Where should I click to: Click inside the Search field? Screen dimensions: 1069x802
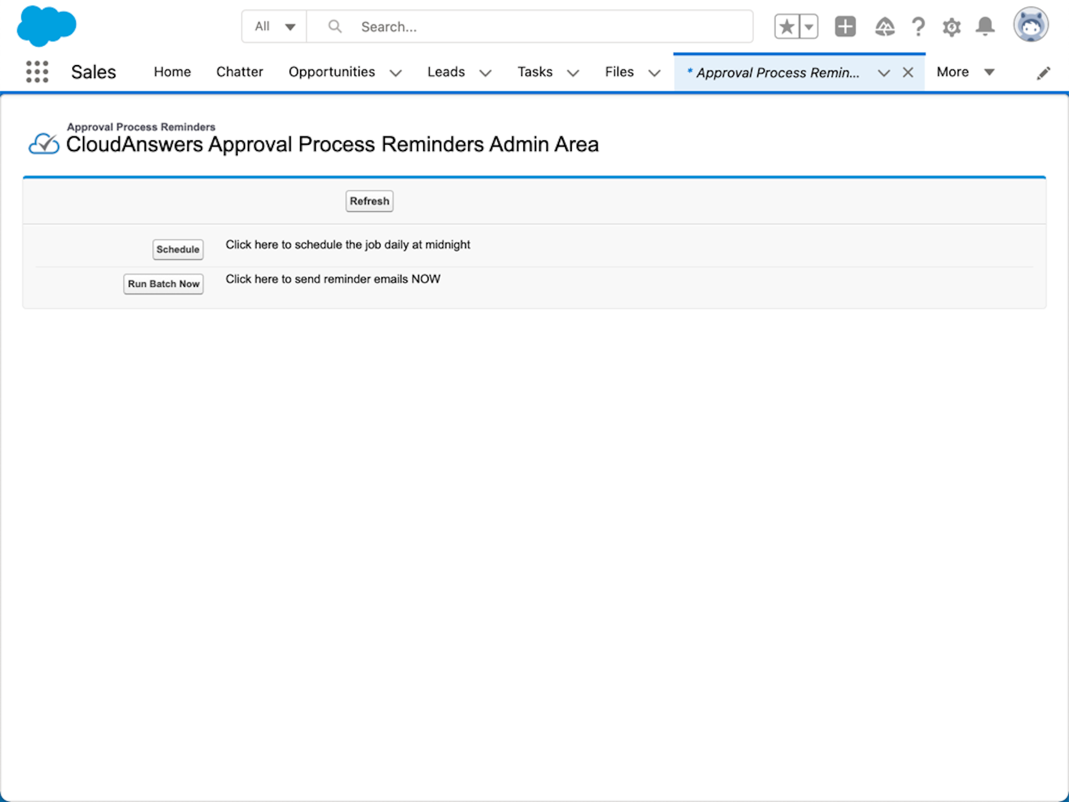[x=501, y=26]
